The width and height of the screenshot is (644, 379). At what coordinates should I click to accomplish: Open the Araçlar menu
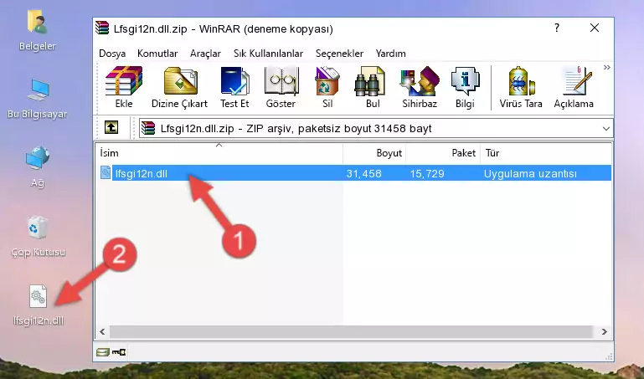click(205, 54)
